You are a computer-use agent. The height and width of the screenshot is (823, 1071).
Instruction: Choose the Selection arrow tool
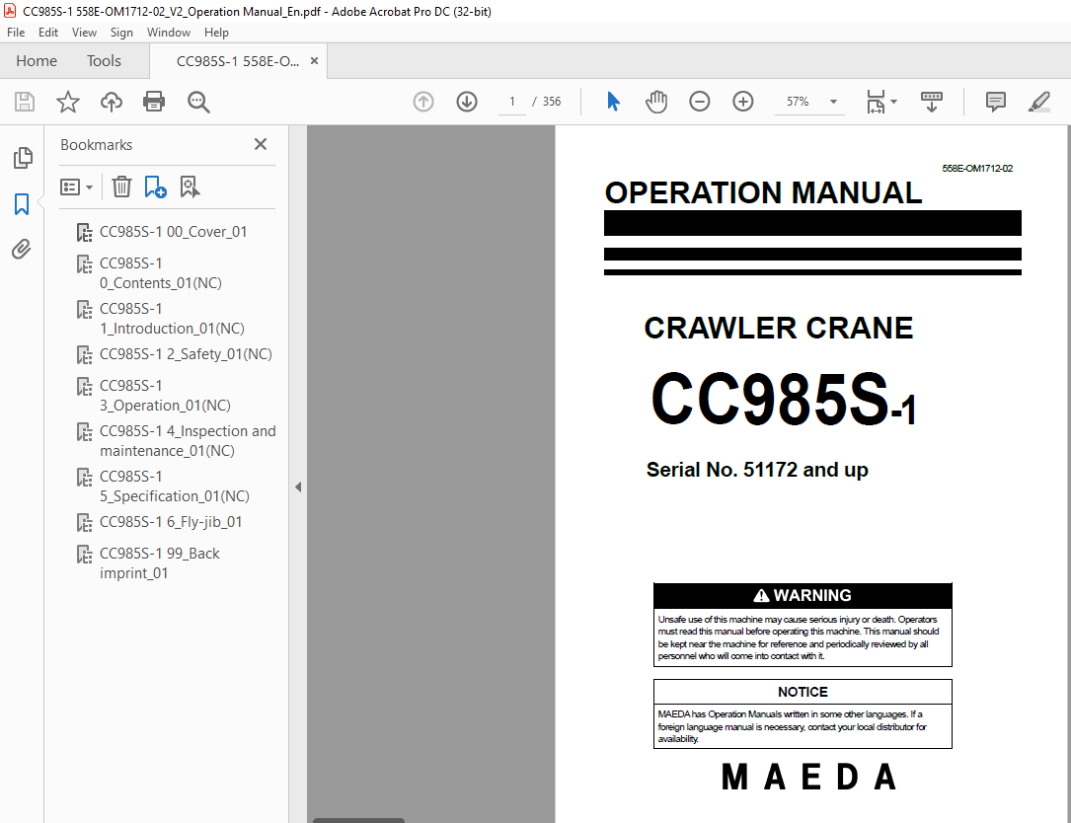[613, 102]
